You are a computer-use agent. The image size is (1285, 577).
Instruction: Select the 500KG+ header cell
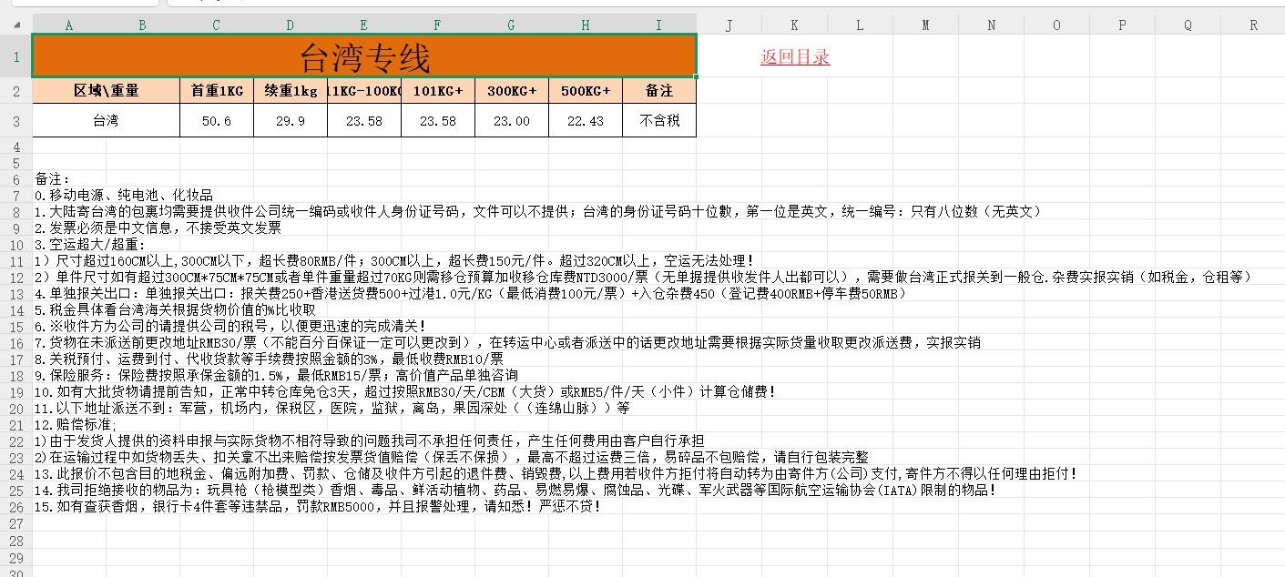[586, 90]
